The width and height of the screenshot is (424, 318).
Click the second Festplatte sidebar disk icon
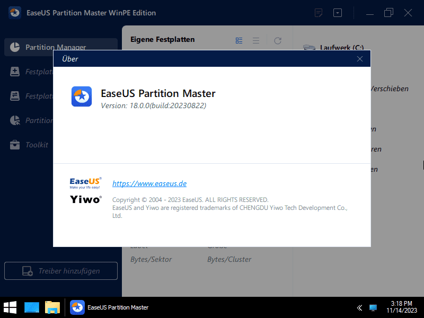click(x=15, y=96)
